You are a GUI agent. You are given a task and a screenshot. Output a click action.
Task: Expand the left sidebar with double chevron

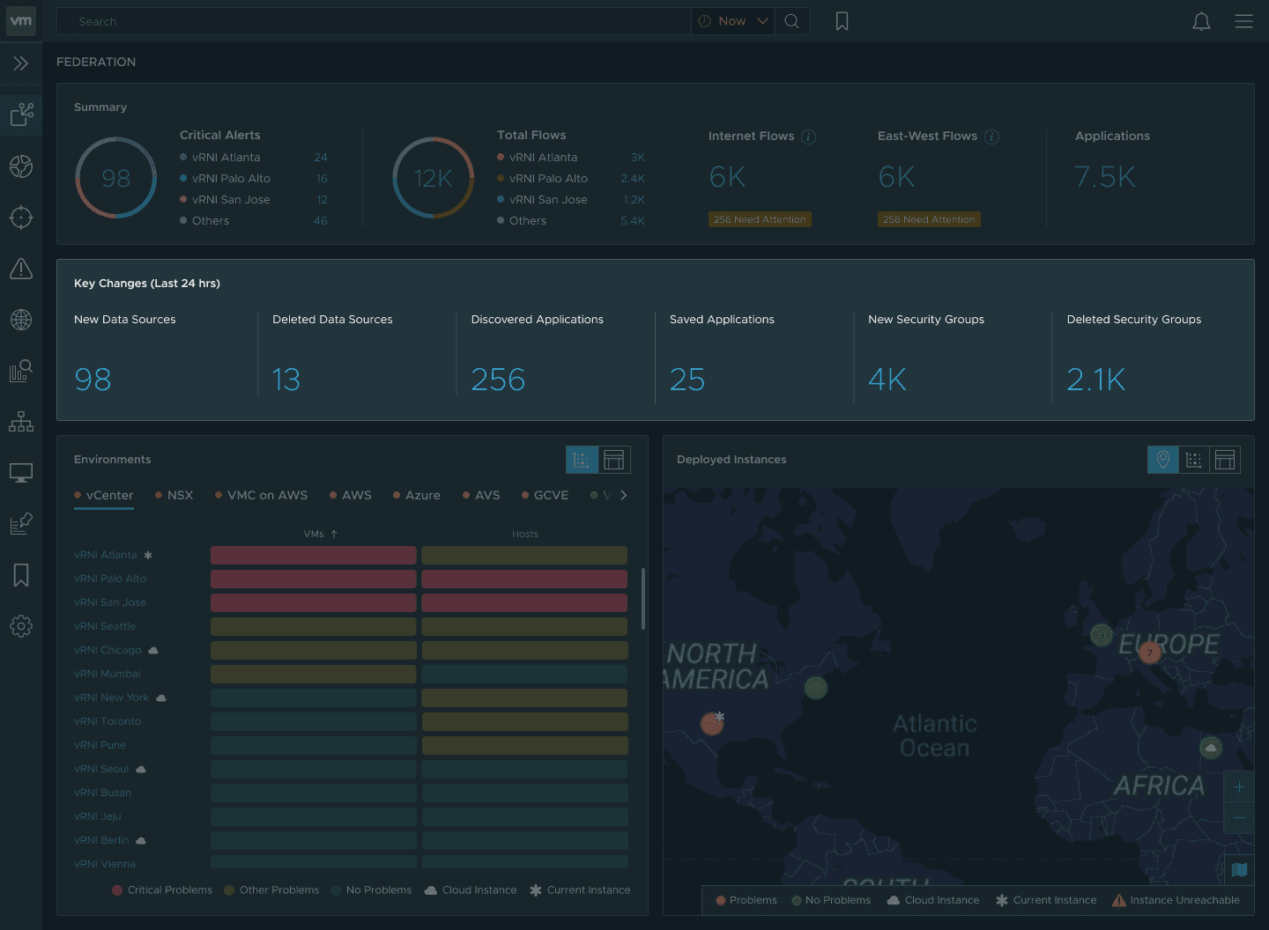click(21, 63)
